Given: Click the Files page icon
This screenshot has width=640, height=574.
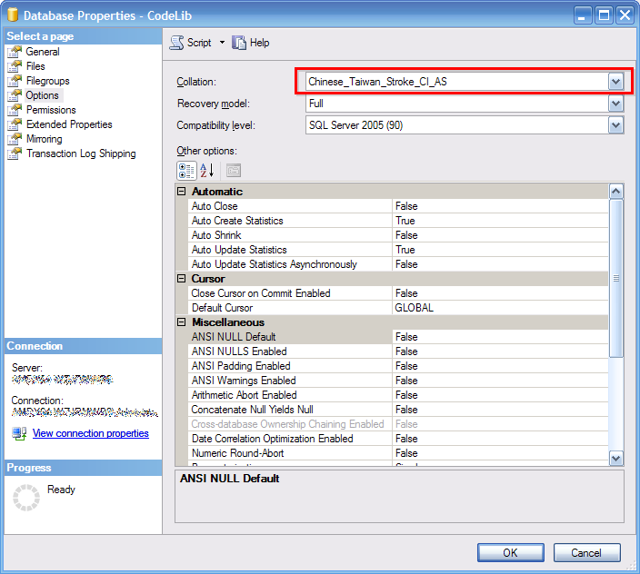Looking at the screenshot, I should pyautogui.click(x=15, y=66).
